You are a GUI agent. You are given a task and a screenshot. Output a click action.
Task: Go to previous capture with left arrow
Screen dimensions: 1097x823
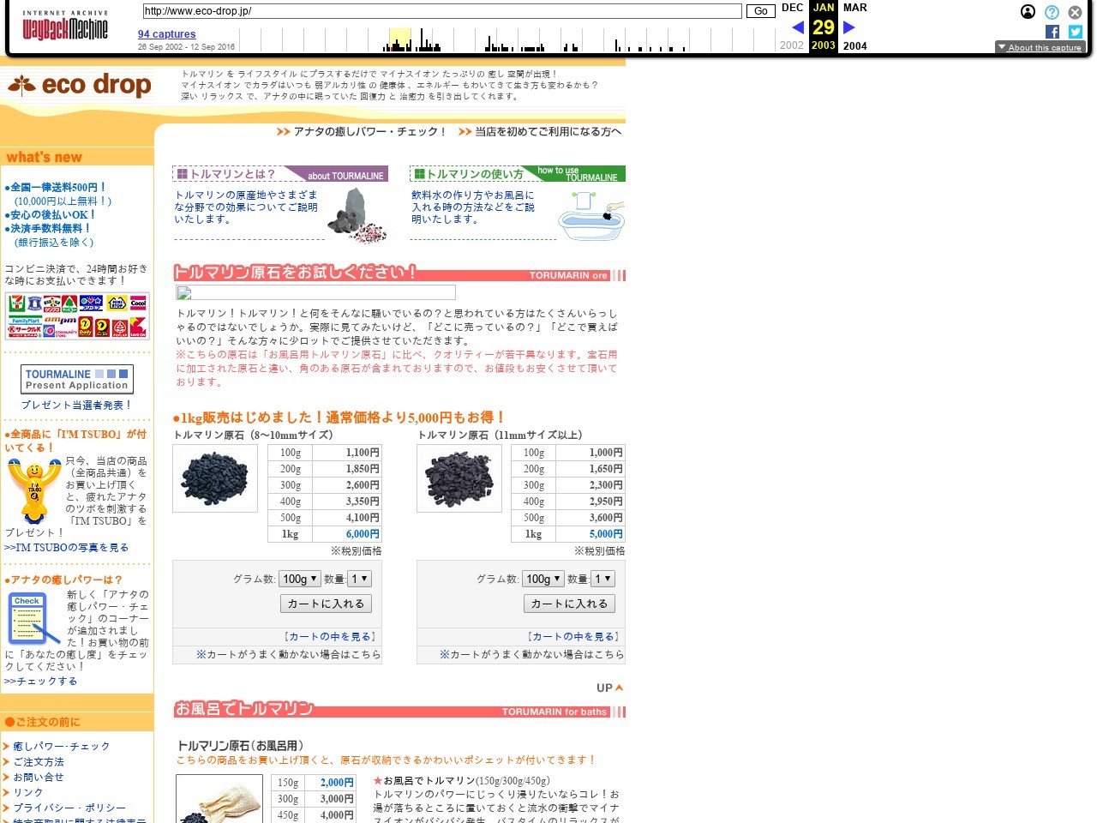coord(797,27)
